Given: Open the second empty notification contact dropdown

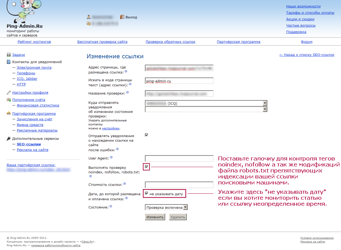Looking at the screenshot, I should (x=206, y=109).
